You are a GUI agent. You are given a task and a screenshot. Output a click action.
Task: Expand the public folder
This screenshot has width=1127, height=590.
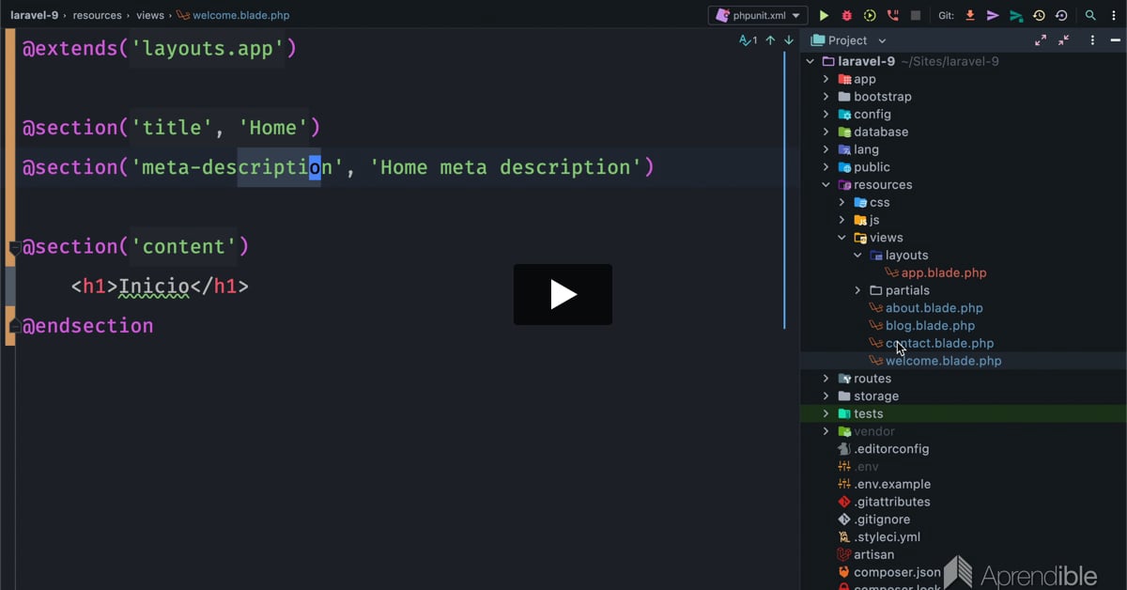point(826,167)
